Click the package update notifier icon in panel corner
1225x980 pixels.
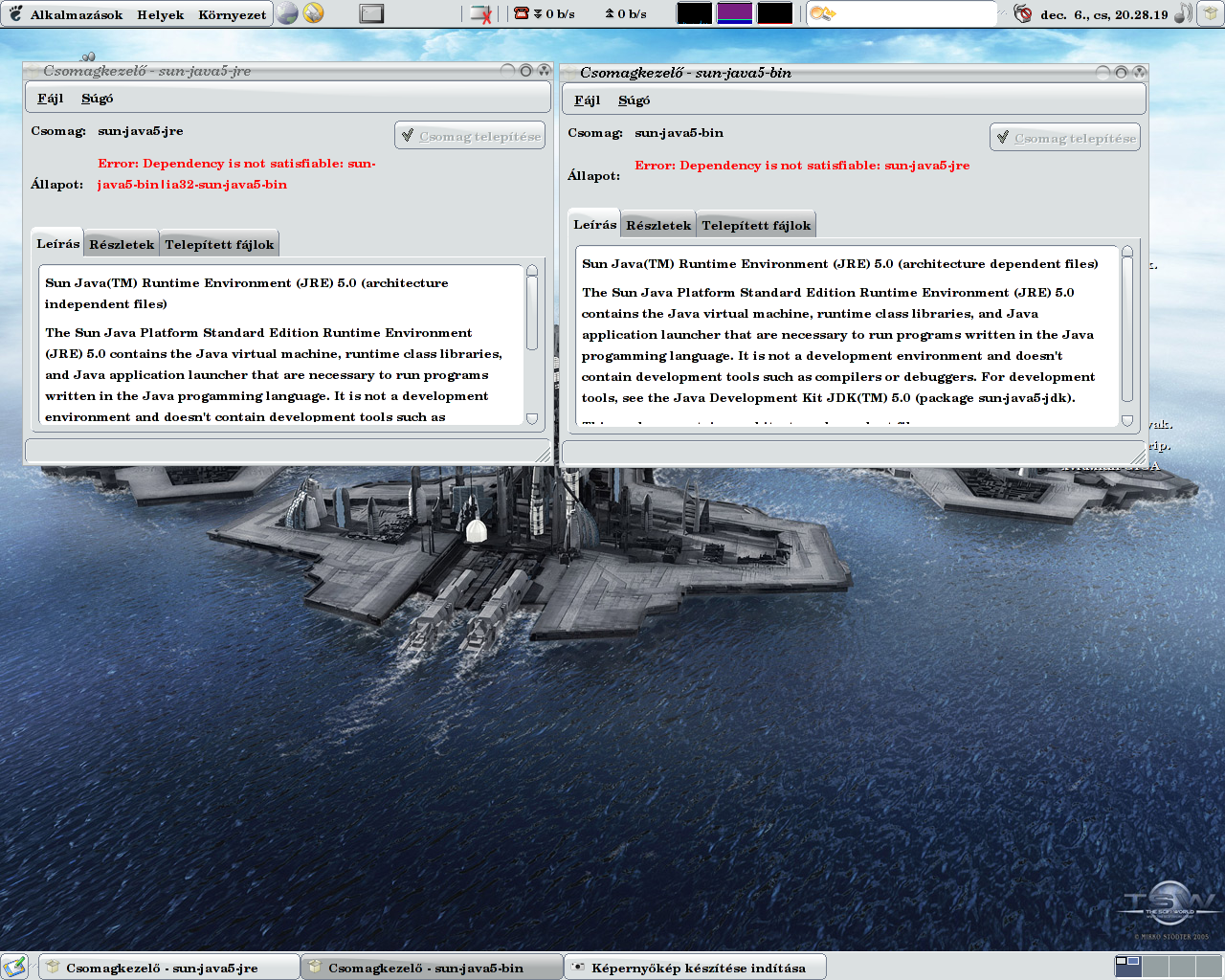[x=1210, y=13]
